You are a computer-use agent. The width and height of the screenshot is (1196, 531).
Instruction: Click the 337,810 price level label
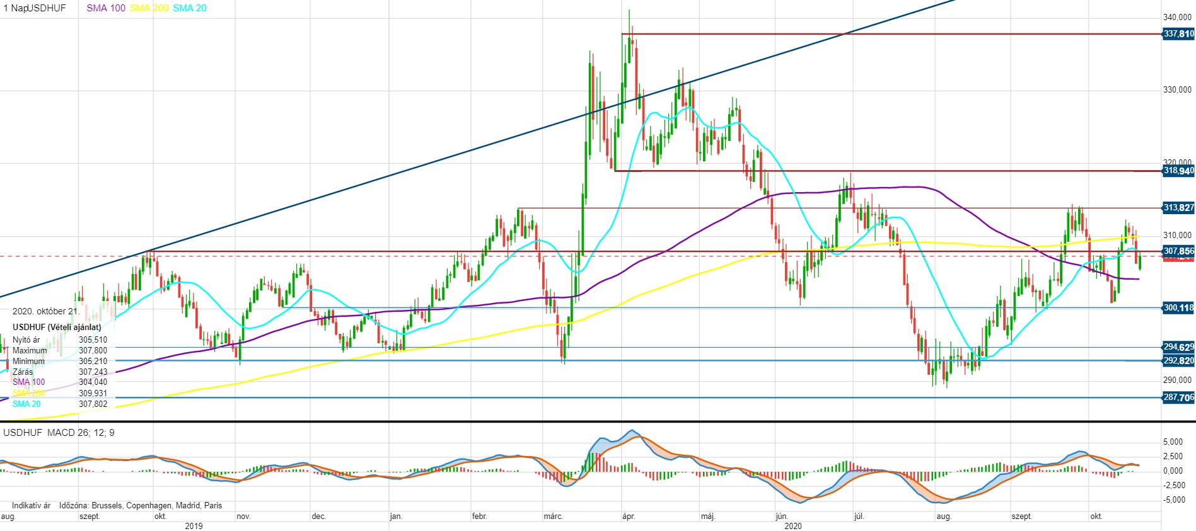coord(1178,34)
